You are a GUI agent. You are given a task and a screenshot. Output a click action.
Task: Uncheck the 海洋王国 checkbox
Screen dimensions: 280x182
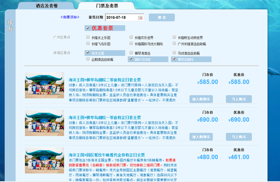[x=88, y=52]
